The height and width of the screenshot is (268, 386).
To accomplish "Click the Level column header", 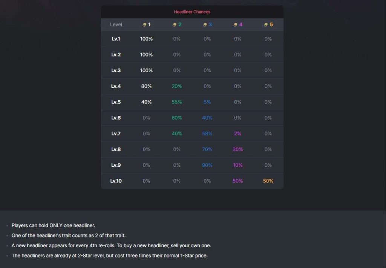I will click(116, 25).
